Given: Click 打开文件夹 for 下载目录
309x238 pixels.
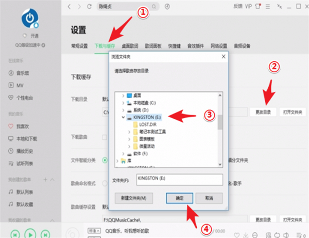Looking at the screenshot, I should (x=293, y=112).
